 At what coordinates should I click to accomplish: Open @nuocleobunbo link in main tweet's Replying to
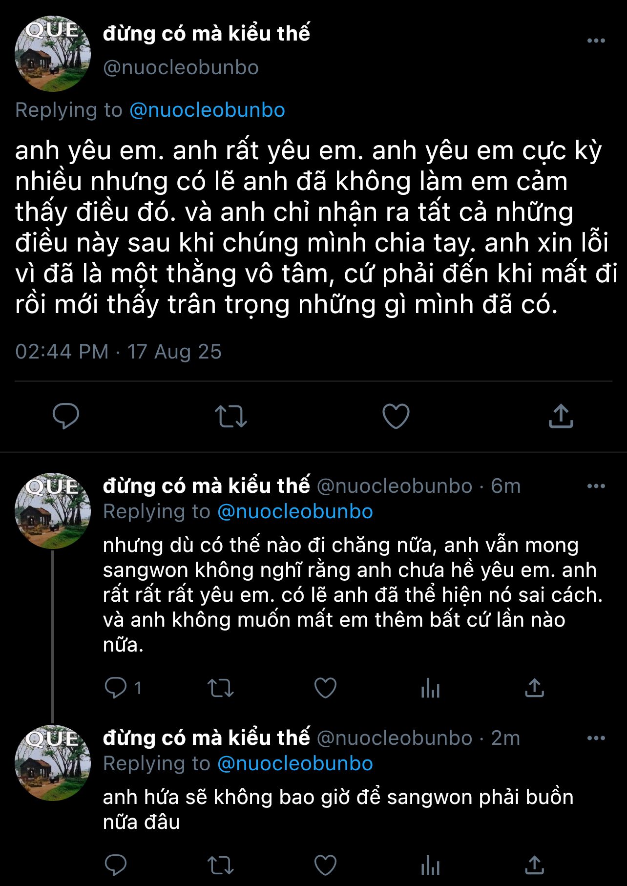pyautogui.click(x=207, y=110)
